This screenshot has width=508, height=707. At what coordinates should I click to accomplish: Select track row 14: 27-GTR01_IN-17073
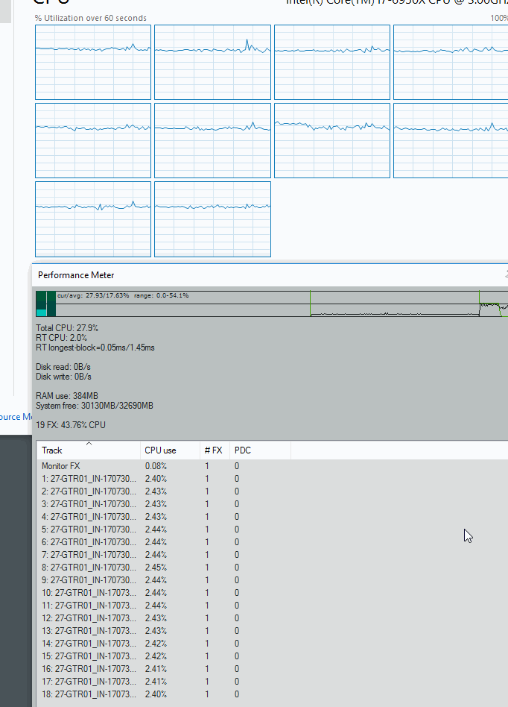[x=272, y=643]
